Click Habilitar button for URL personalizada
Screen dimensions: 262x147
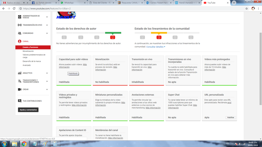[x=230, y=118]
